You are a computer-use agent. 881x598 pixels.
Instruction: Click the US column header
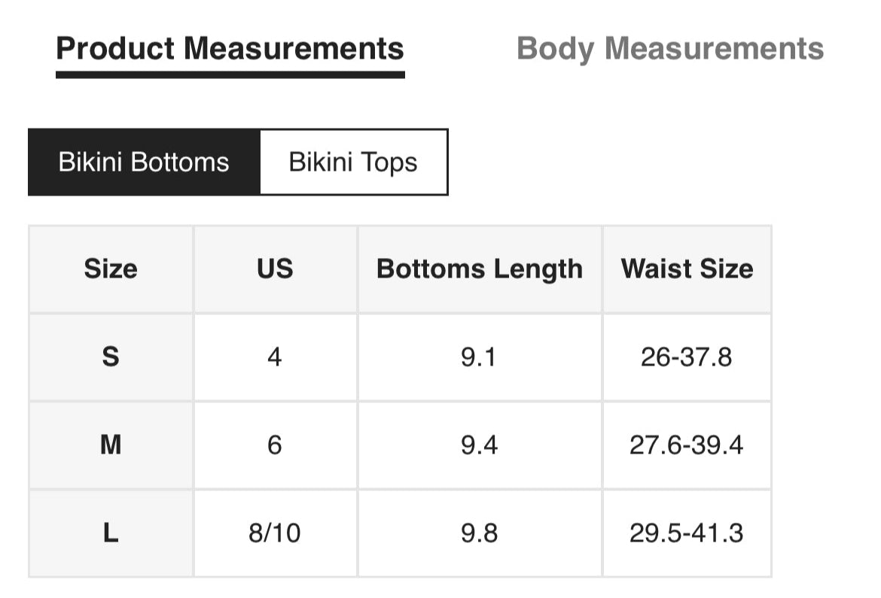click(x=275, y=269)
